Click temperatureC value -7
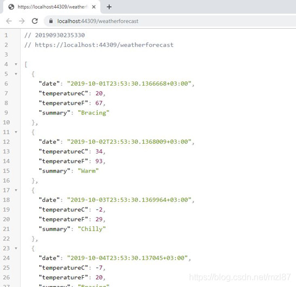Screen dimensions: 296x287 pos(99,267)
